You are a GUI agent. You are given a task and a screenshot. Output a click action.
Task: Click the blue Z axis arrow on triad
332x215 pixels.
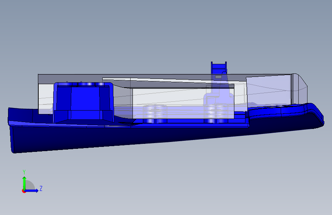tap(32, 191)
